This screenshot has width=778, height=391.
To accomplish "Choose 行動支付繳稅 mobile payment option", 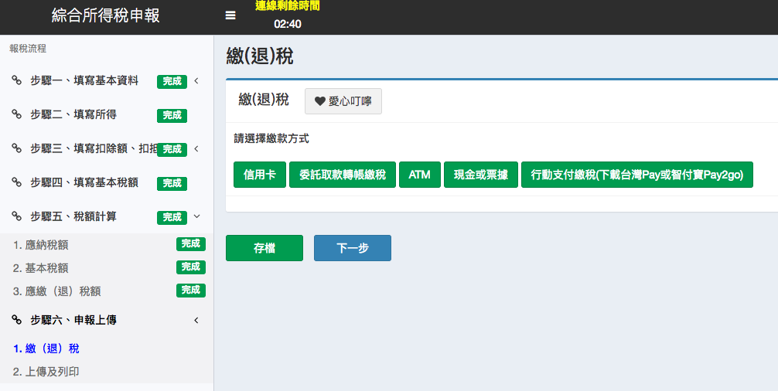I will (636, 175).
